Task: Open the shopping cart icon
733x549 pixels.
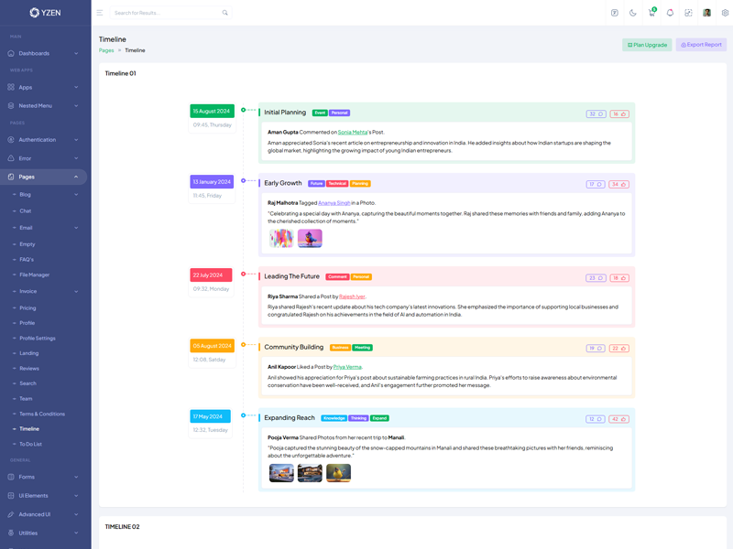Action: pos(651,13)
